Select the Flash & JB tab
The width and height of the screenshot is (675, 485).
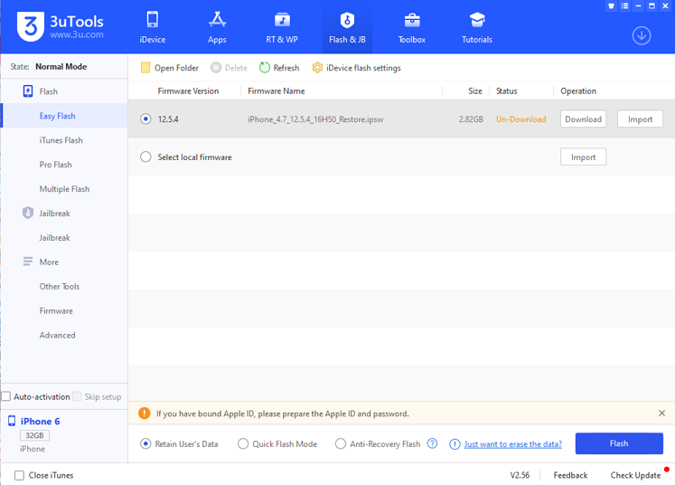click(x=347, y=27)
